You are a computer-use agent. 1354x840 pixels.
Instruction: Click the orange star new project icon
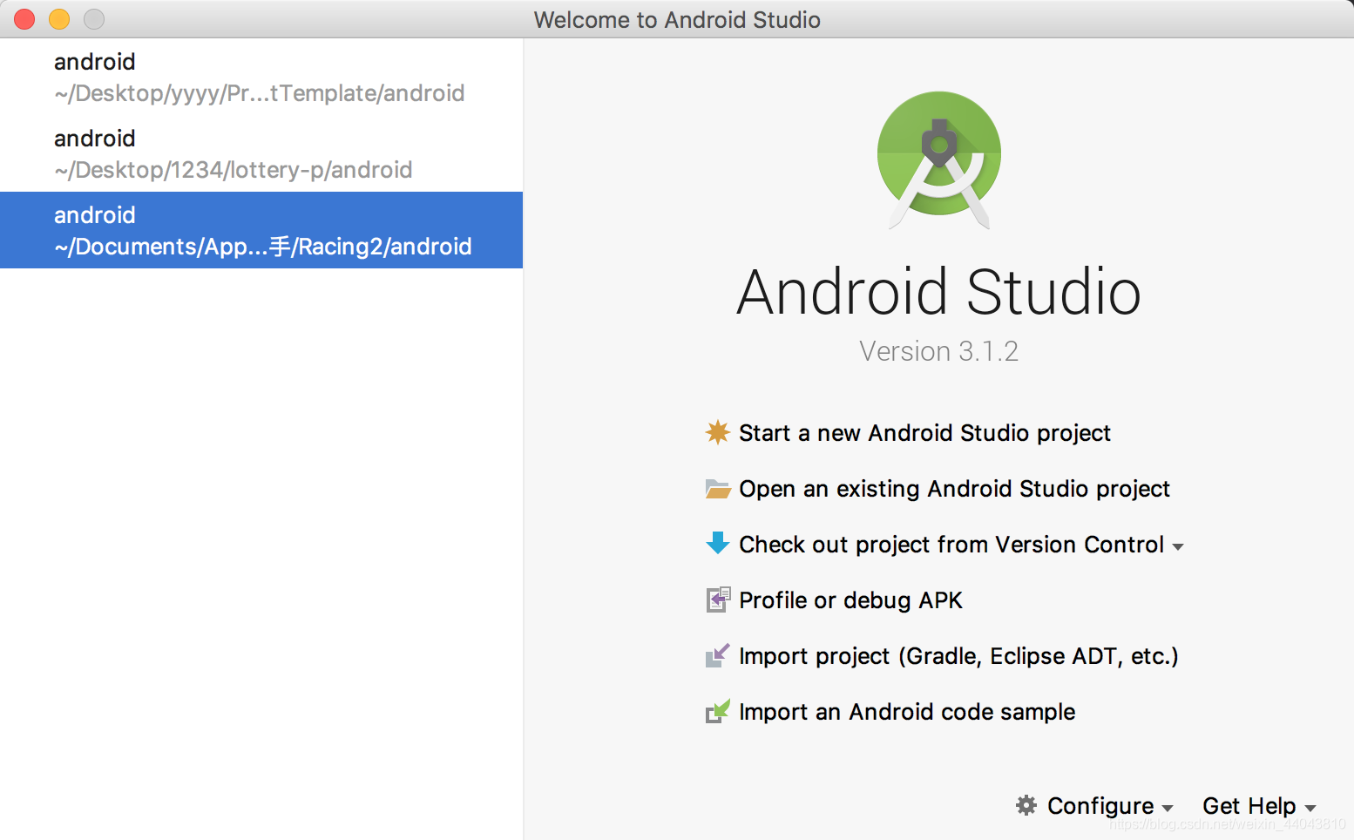coord(717,432)
